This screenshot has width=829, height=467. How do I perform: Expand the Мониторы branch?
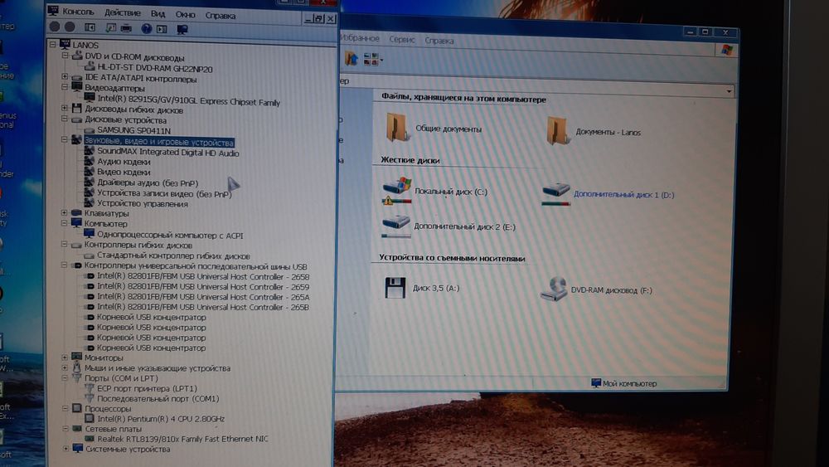coord(65,357)
